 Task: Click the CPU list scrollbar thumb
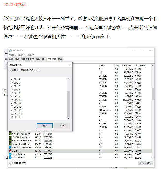pos(68,104)
